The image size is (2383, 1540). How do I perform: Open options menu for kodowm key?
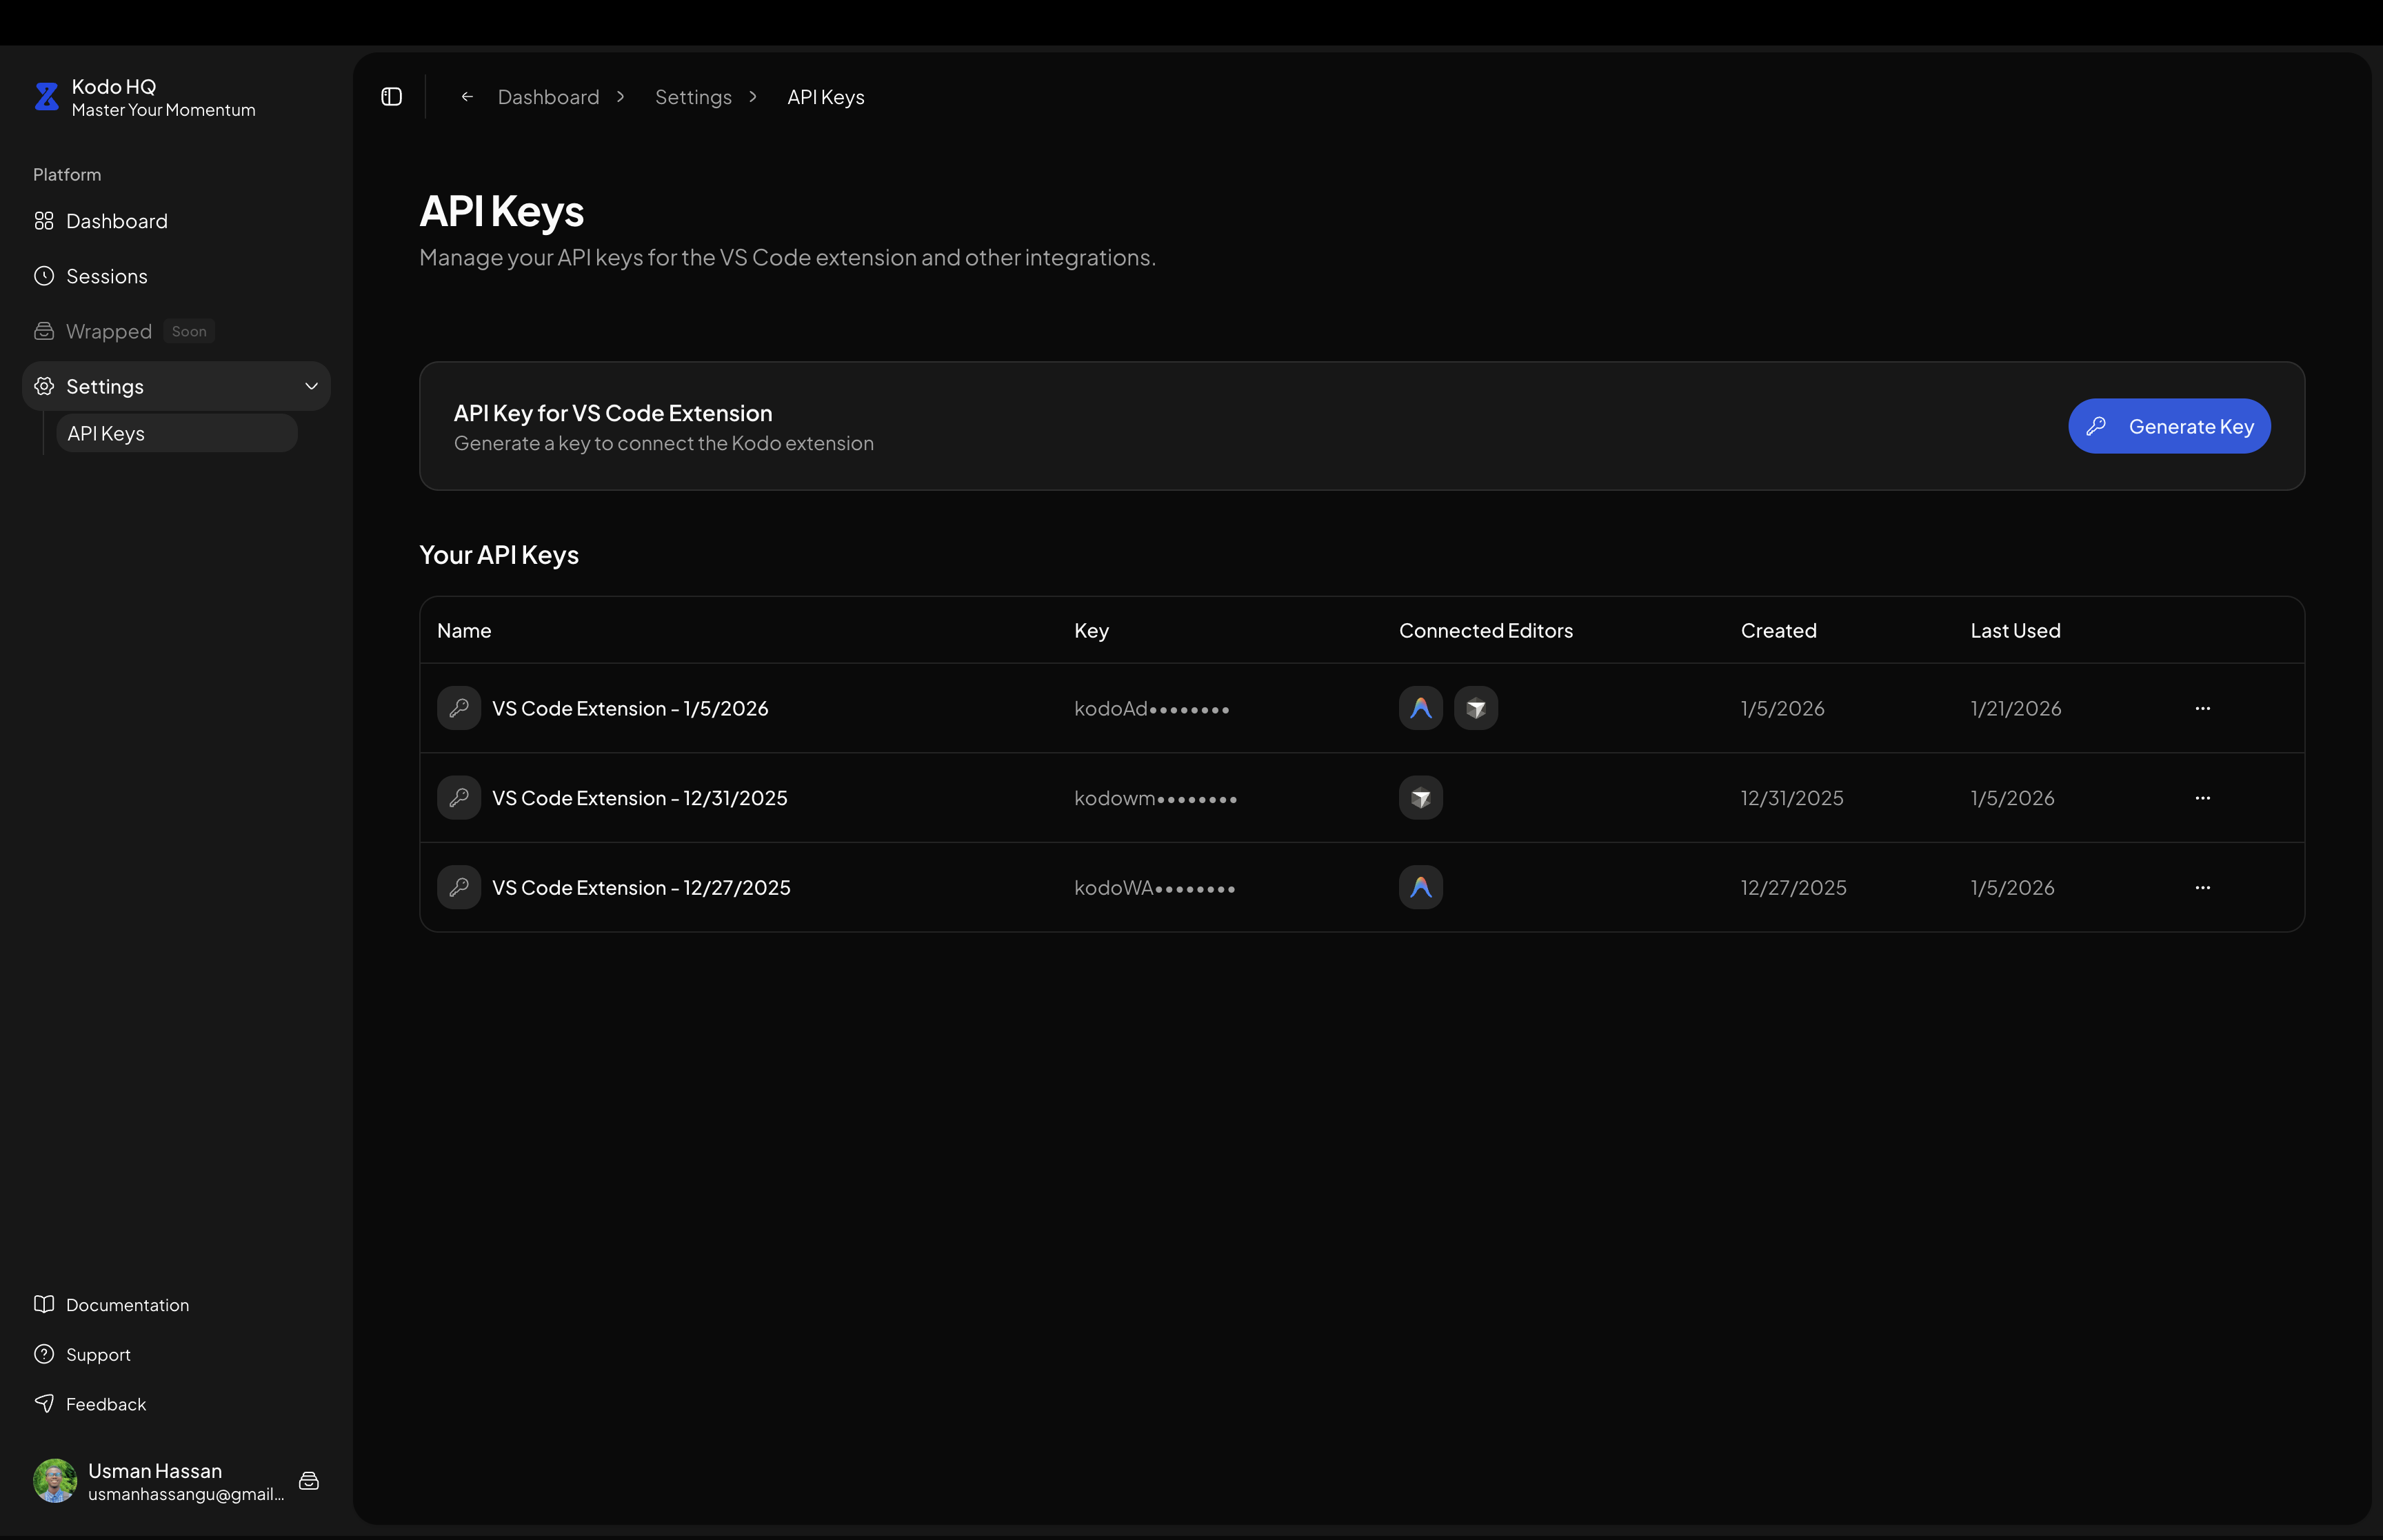coord(2202,798)
